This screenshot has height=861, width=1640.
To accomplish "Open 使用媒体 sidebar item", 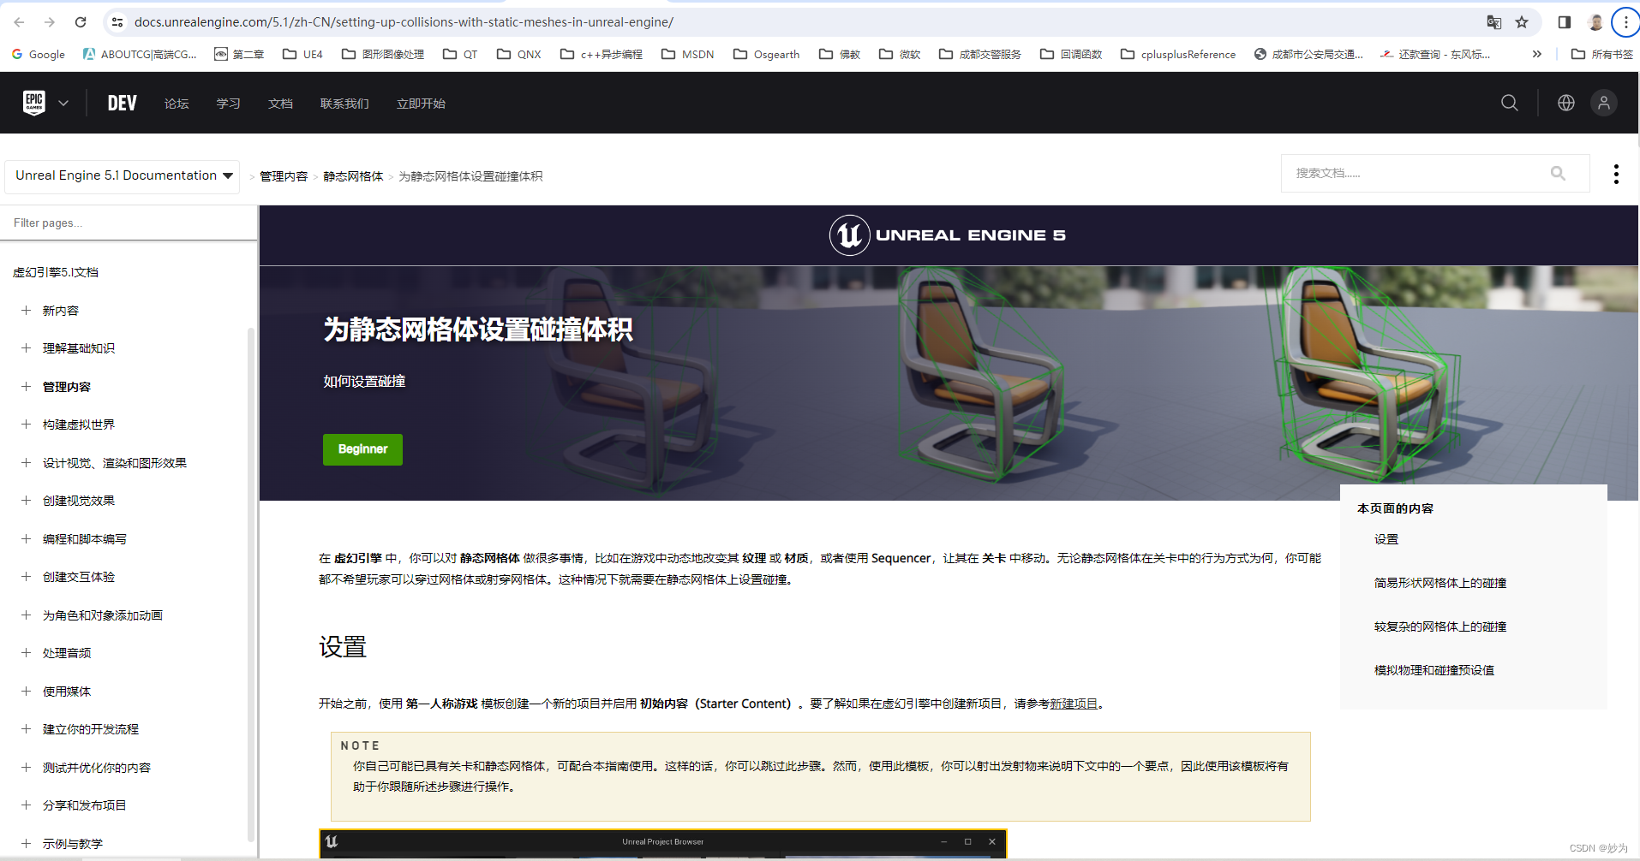I will (x=67, y=692).
